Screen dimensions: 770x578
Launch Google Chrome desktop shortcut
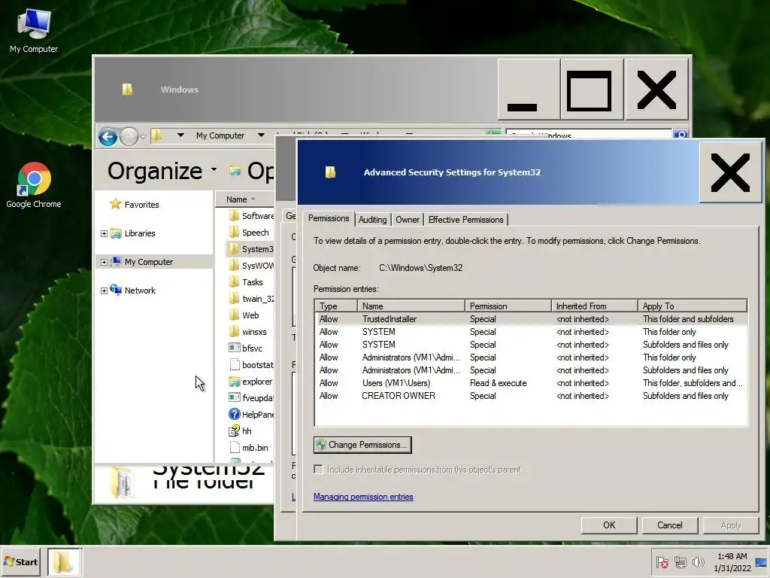pyautogui.click(x=33, y=185)
